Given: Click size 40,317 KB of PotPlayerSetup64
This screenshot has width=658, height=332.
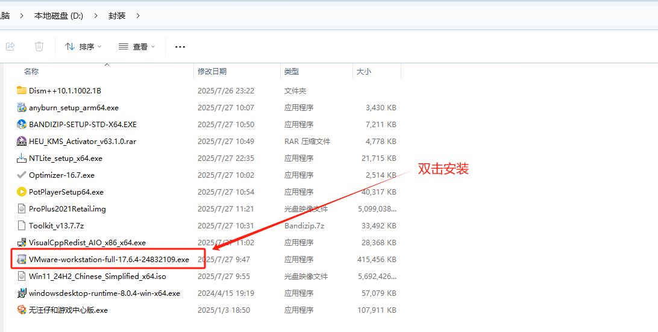Looking at the screenshot, I should pyautogui.click(x=379, y=192).
